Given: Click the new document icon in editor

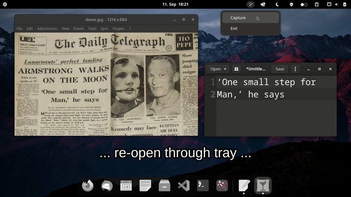Looking at the screenshot, I should pos(236,69).
